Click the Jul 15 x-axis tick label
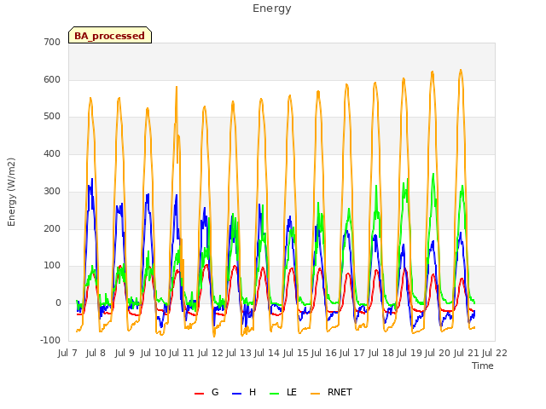 click(296, 353)
